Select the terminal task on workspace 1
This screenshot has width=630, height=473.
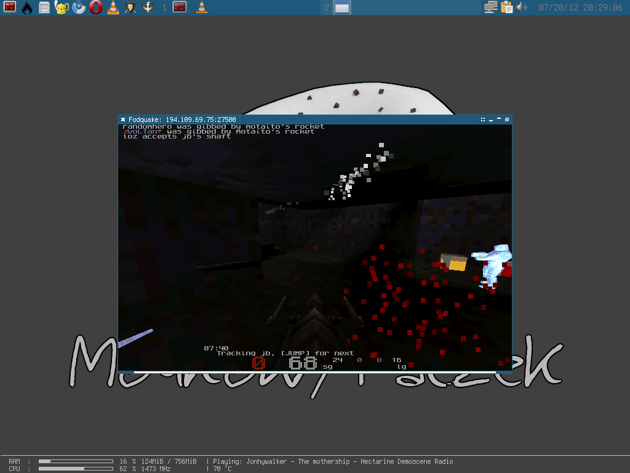click(180, 7)
